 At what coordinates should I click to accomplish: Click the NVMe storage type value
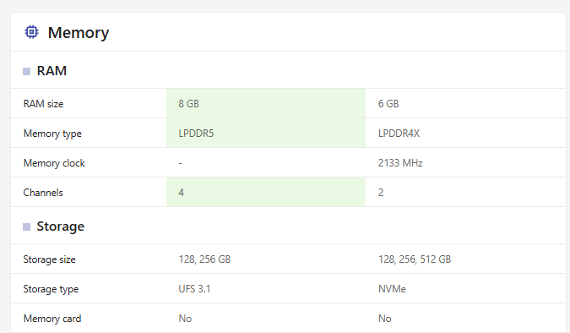392,289
